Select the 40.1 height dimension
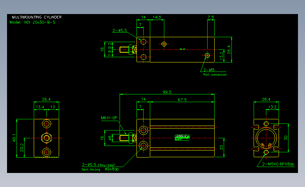Viewport: 305px width, 187px height. pyautogui.click(x=14, y=138)
